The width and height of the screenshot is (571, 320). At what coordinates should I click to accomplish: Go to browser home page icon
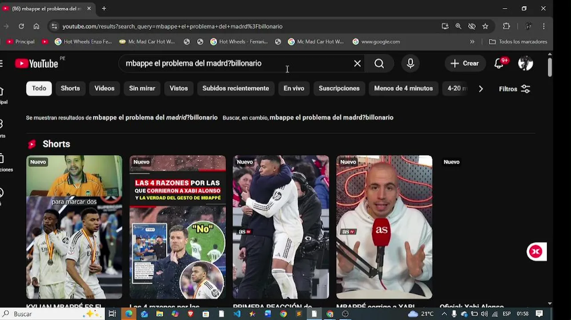[36, 26]
